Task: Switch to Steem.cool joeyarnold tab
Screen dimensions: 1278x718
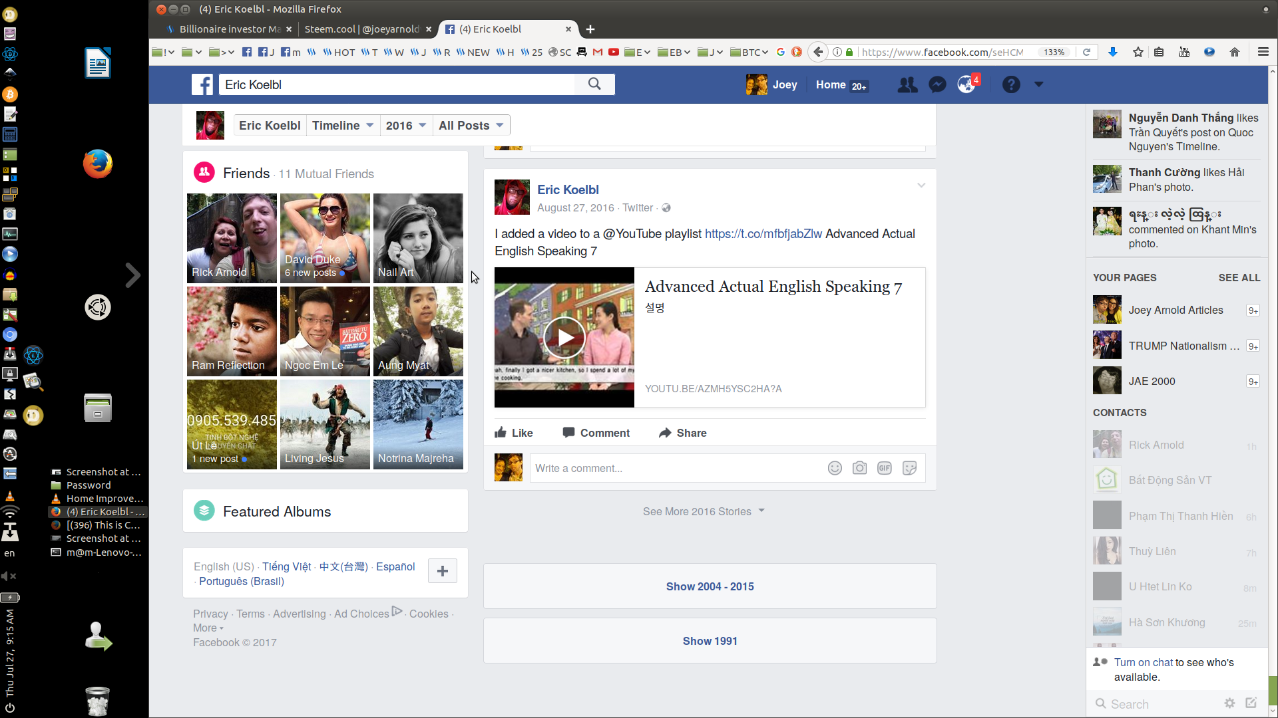Action: (361, 29)
